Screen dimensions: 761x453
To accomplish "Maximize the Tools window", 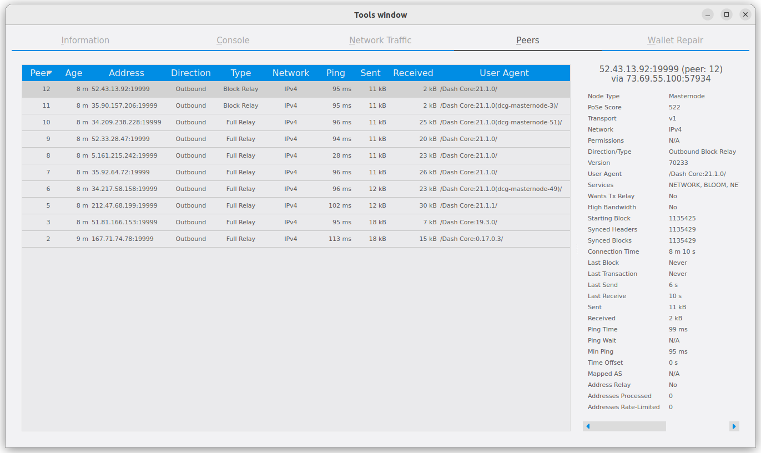I will tap(726, 14).
